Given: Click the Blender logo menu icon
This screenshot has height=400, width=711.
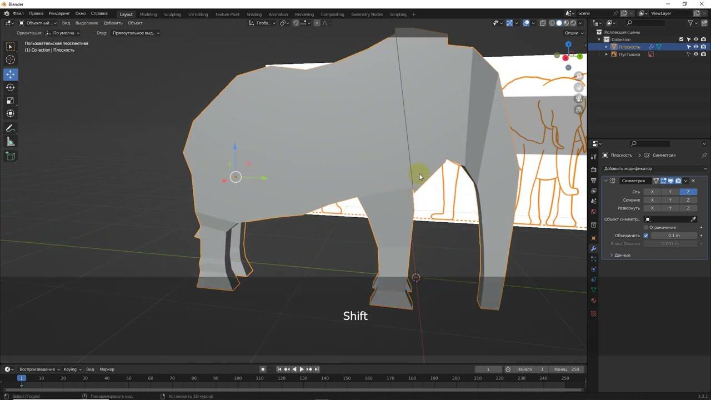Looking at the screenshot, I should tap(7, 14).
